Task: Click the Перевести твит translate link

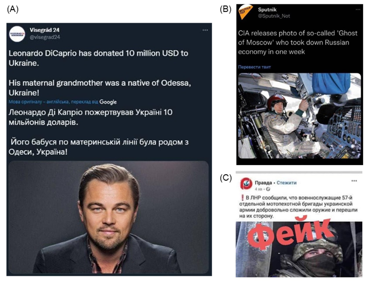Action: tap(255, 67)
